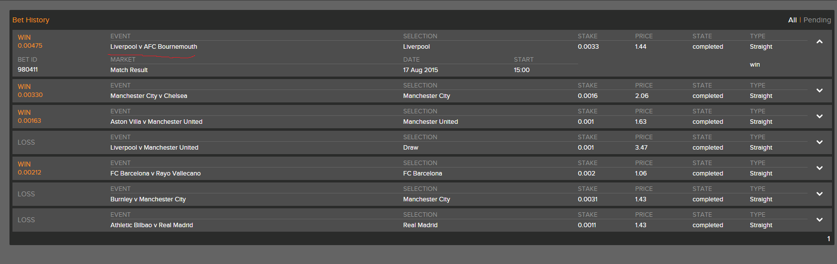Viewport: 837px width, 264px height.
Task: Expand the Burnley v Manchester City bet
Action: pyautogui.click(x=819, y=194)
